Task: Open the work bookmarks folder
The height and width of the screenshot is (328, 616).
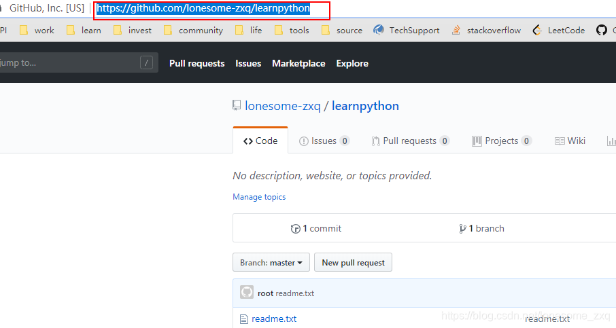Action: tap(37, 30)
